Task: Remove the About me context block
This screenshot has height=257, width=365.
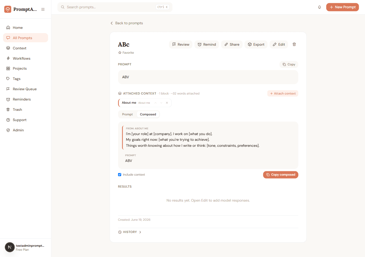Action: point(167,103)
